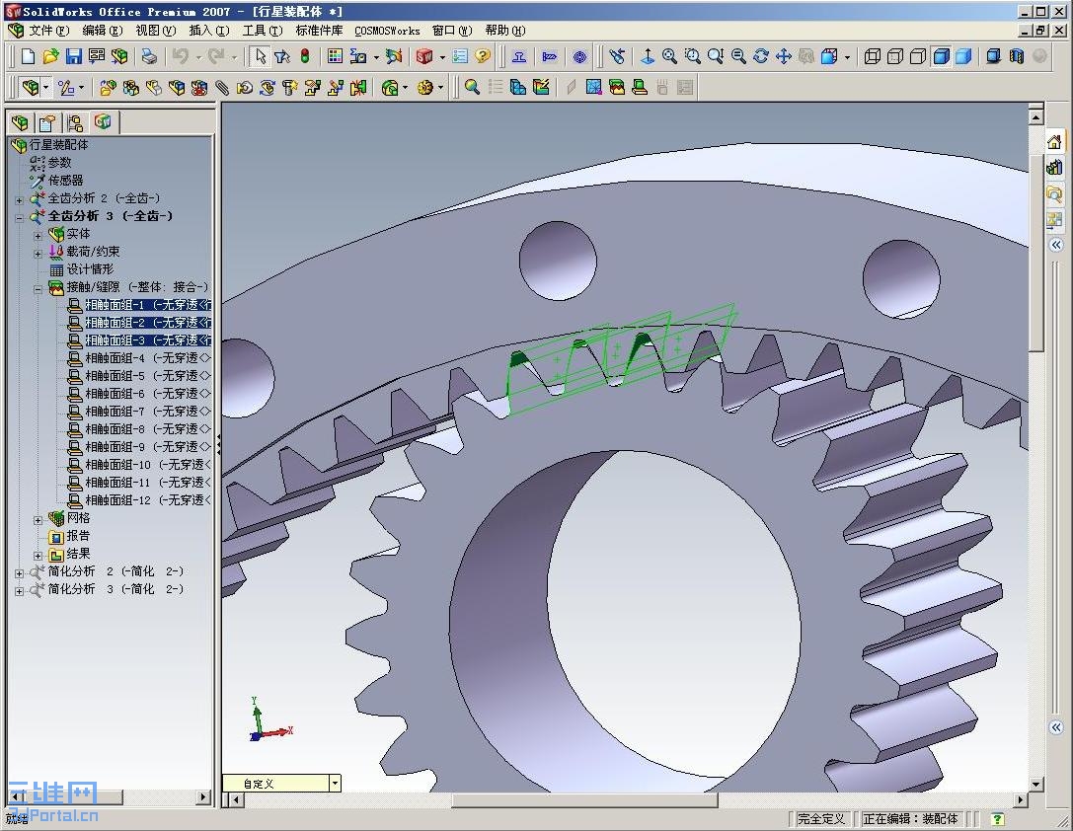Switch to the PropertyManager tab
Screen dimensions: 1073x831
coord(46,122)
